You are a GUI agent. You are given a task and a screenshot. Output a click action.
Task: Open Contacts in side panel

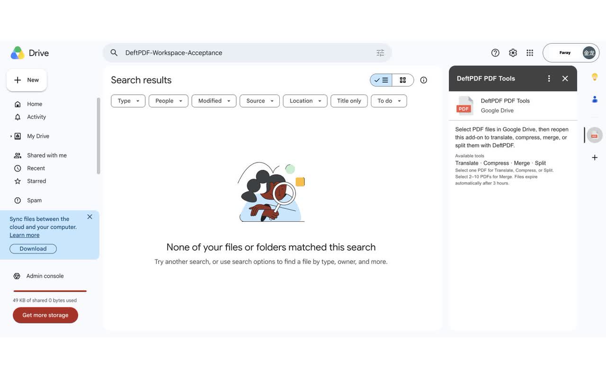click(595, 99)
